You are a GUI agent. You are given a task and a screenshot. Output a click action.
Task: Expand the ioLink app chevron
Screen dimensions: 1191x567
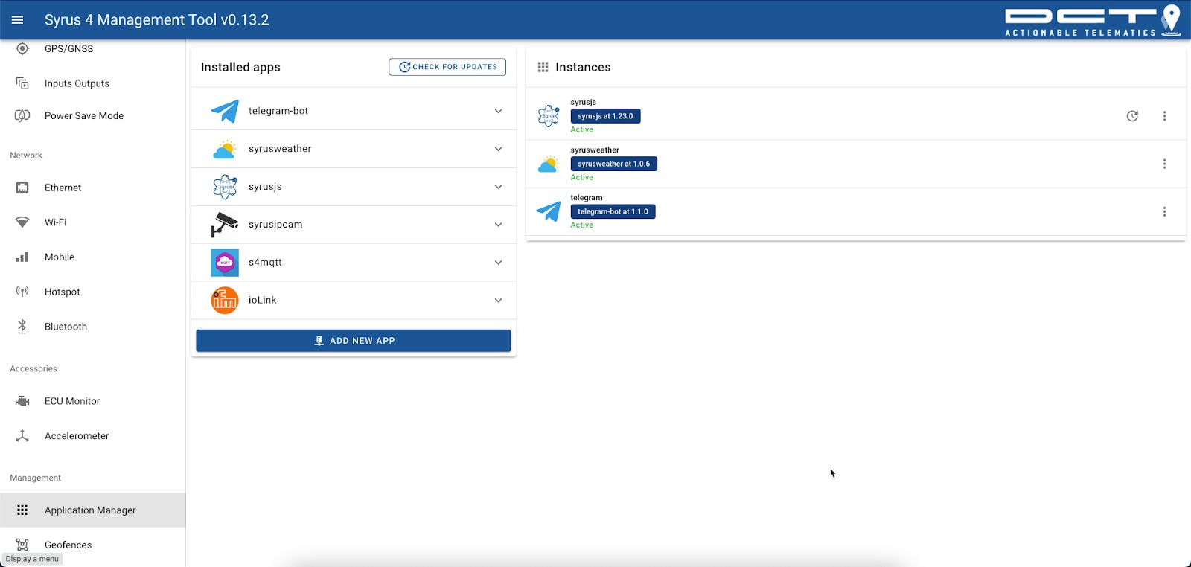[498, 301]
